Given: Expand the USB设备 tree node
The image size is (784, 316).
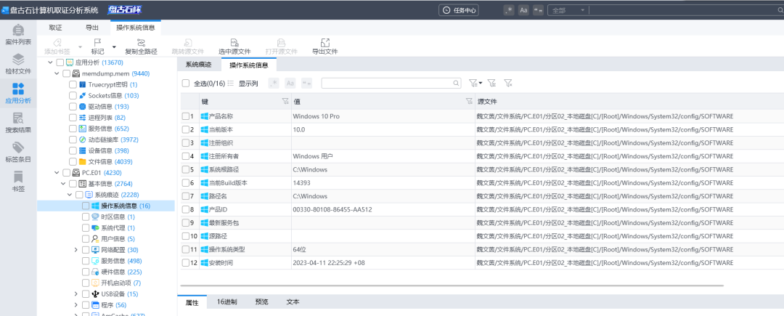Looking at the screenshot, I should click(76, 293).
